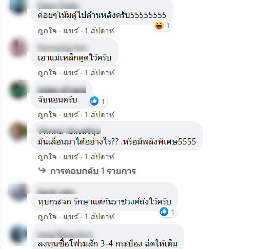Screen dimensions: 275x249
Task: Like the 'เอาแม่เหล็กดูดไว้ครับ' comment
Action: 47,73
